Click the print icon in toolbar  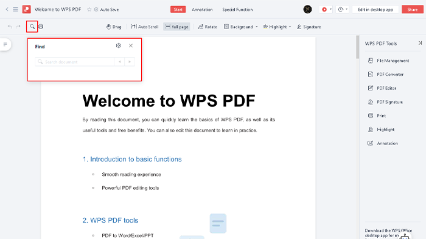coord(41,27)
